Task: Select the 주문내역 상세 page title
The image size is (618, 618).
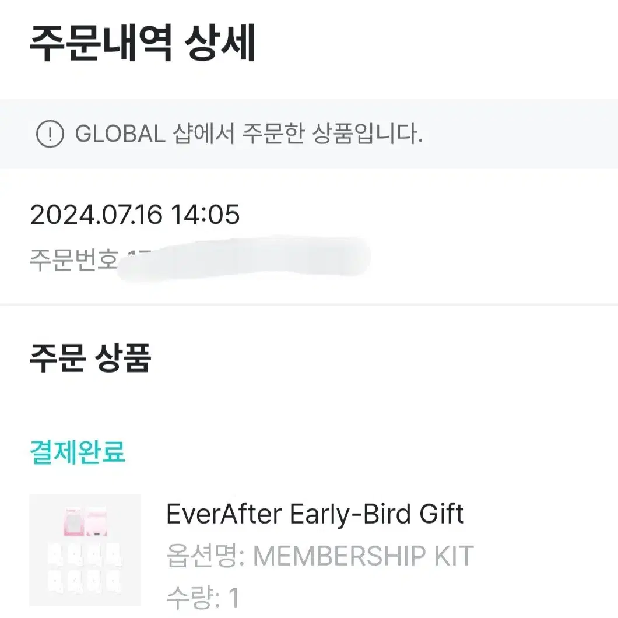Action: [x=142, y=43]
